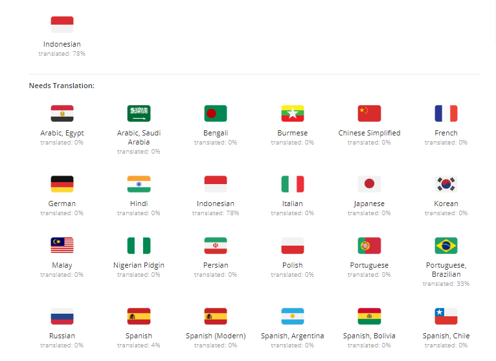This screenshot has height=361, width=496.
Task: Open the German language link
Action: [62, 204]
